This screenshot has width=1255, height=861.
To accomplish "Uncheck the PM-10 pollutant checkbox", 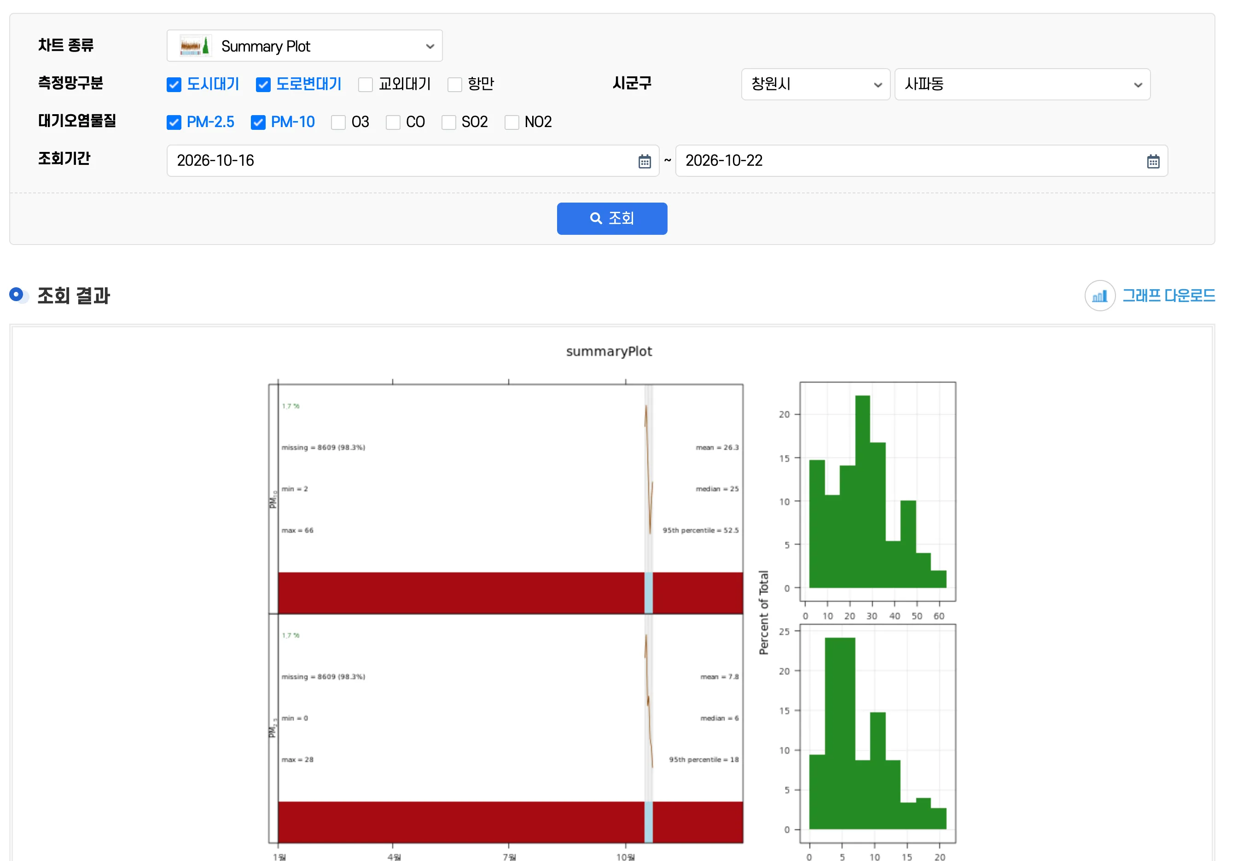I will click(258, 122).
